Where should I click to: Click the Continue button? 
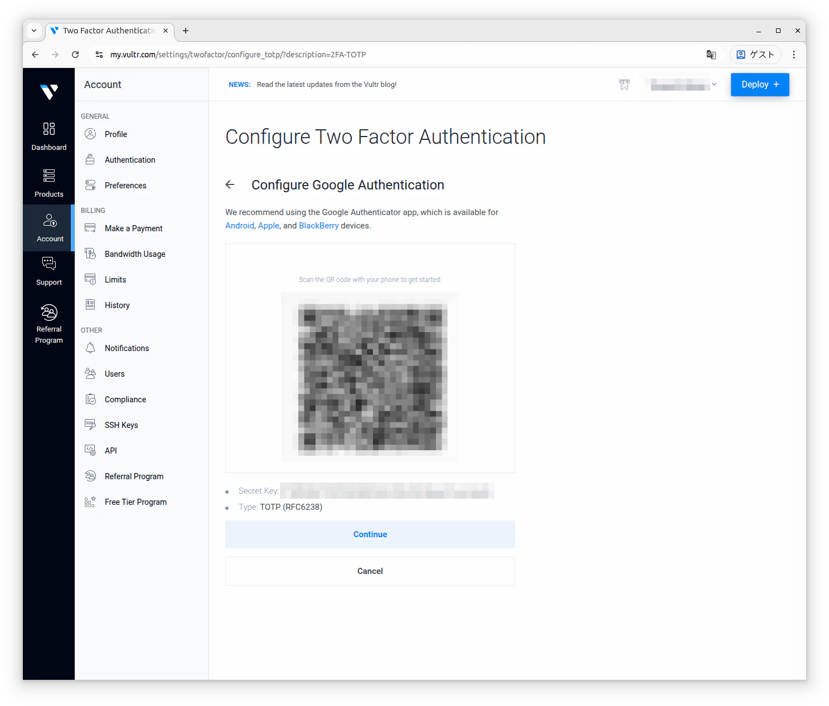(x=370, y=534)
